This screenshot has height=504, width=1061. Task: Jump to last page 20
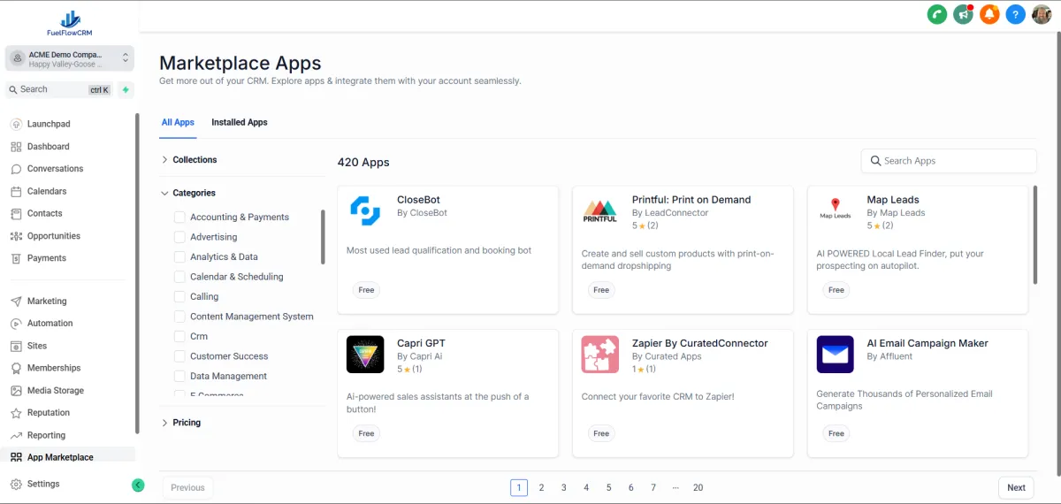pyautogui.click(x=698, y=487)
